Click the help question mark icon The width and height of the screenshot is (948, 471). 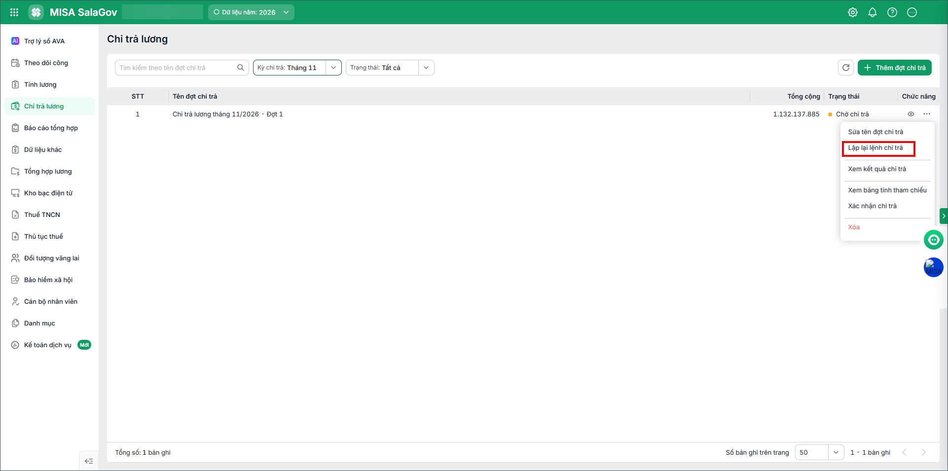click(892, 12)
